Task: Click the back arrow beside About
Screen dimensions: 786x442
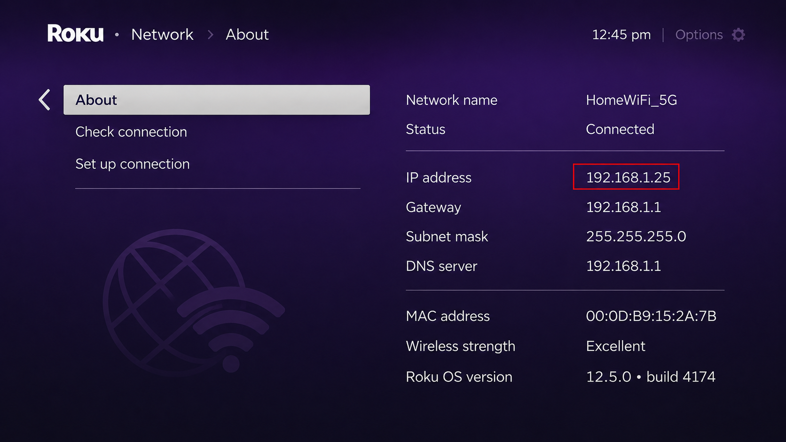Action: tap(45, 100)
